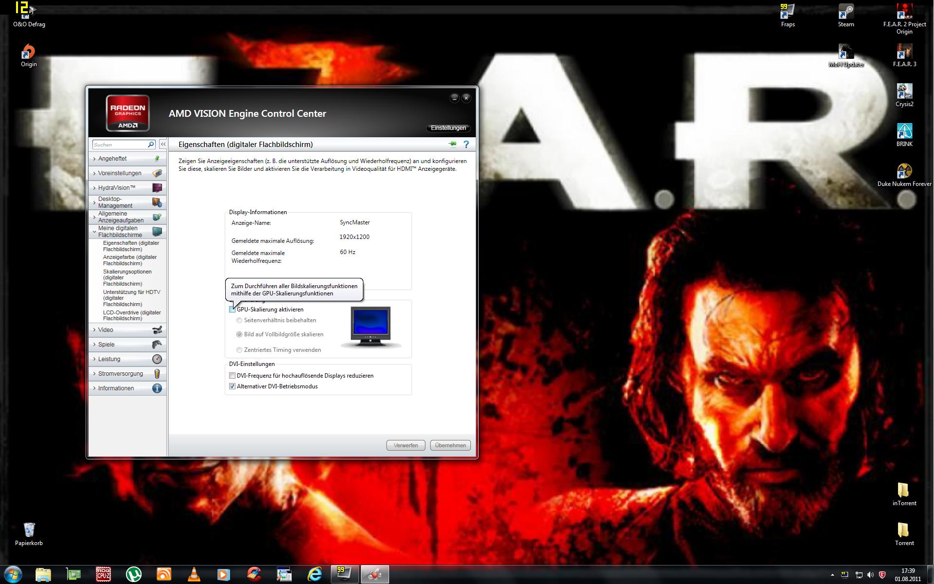Screen dimensions: 934x584
Task: Click the Übernehmen button
Action: (x=450, y=445)
